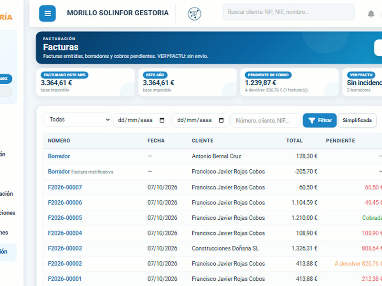Click the second dd/mm/aaaa date input
Viewport: 382px width, 286px height.
(201, 120)
